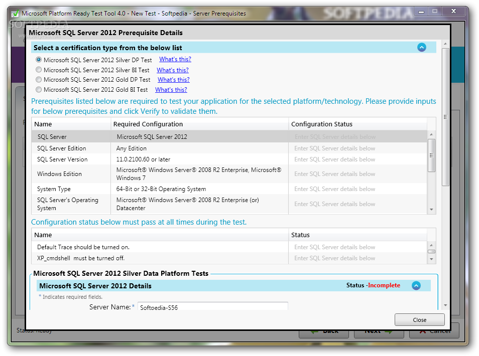
Task: Click the Microsoft SQL Server 2012 required configuration cell
Action: pyautogui.click(x=199, y=137)
